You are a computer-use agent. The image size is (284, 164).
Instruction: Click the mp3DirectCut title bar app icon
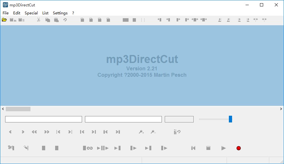(x=5, y=5)
